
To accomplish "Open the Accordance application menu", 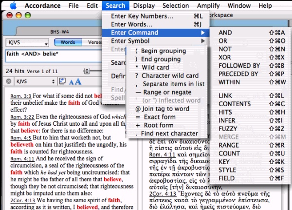I will (43, 5).
